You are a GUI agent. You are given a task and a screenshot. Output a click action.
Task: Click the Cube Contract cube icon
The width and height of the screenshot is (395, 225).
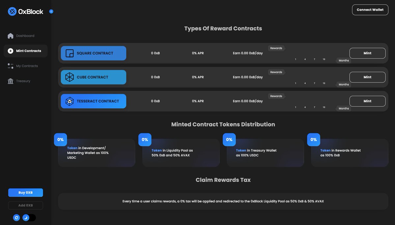(x=69, y=77)
